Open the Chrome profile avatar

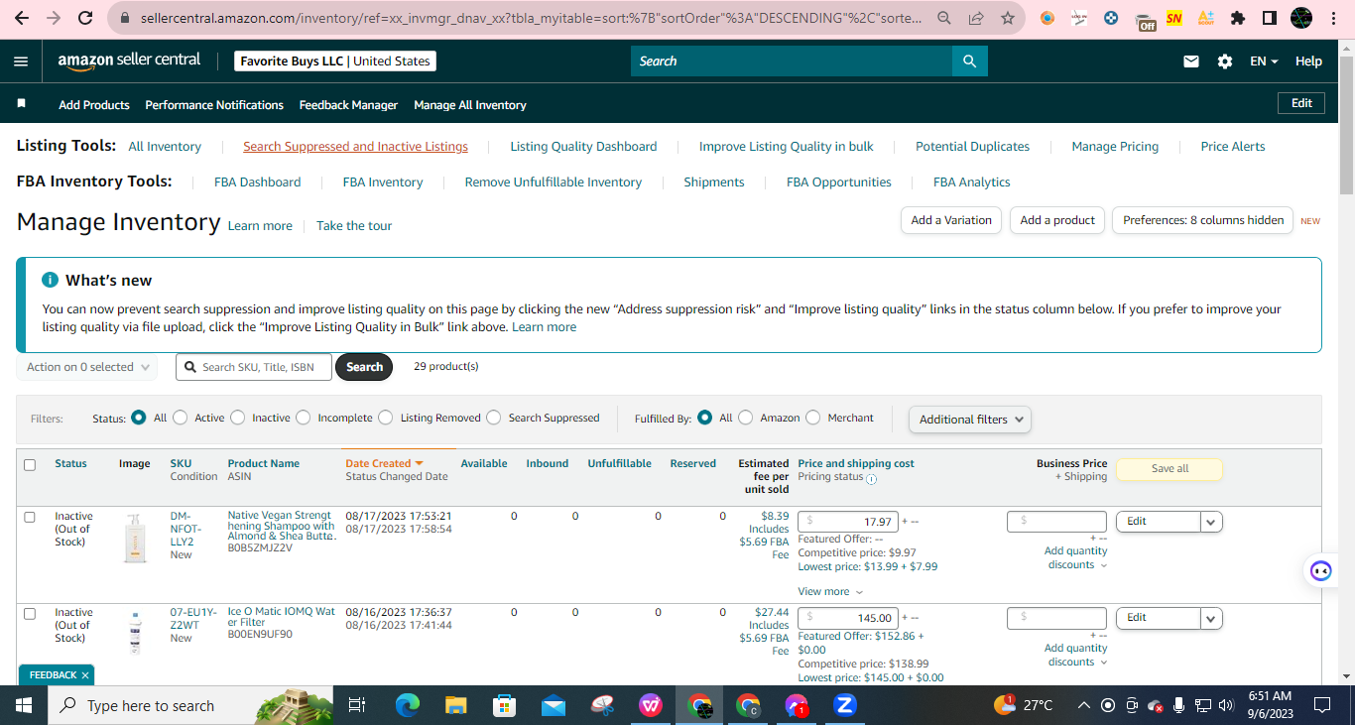click(1301, 18)
